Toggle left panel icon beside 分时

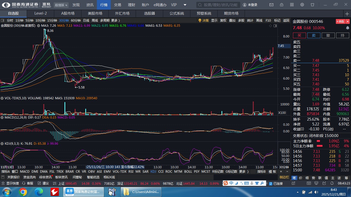(x=3, y=21)
